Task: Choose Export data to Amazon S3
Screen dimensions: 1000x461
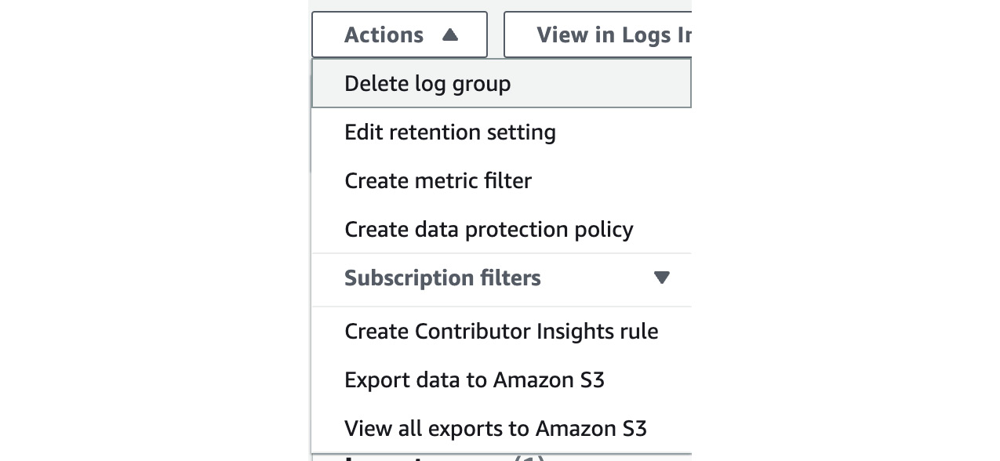Action: tap(501, 379)
